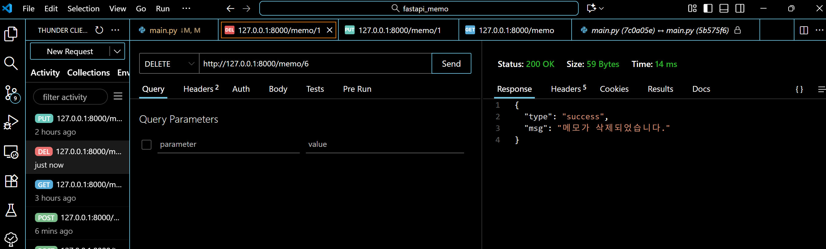This screenshot has width=826, height=249.
Task: Open the Copilot dropdown chevron
Action: coord(601,9)
